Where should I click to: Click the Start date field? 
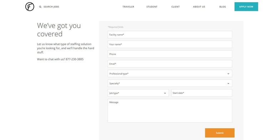click(202, 93)
